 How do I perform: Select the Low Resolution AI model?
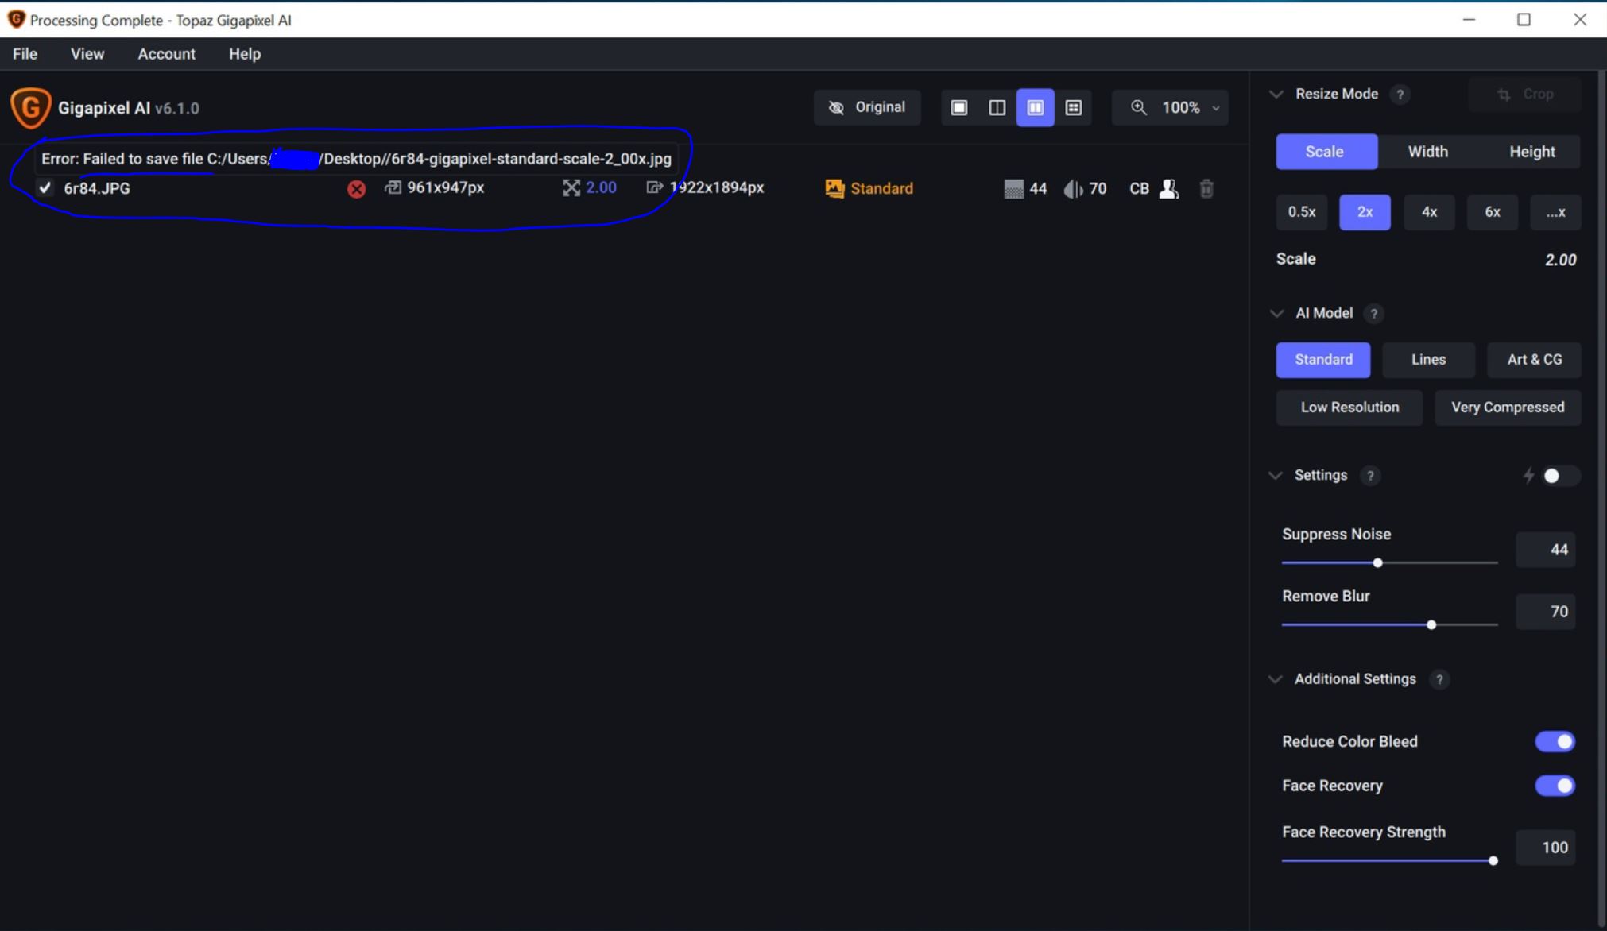coord(1349,408)
